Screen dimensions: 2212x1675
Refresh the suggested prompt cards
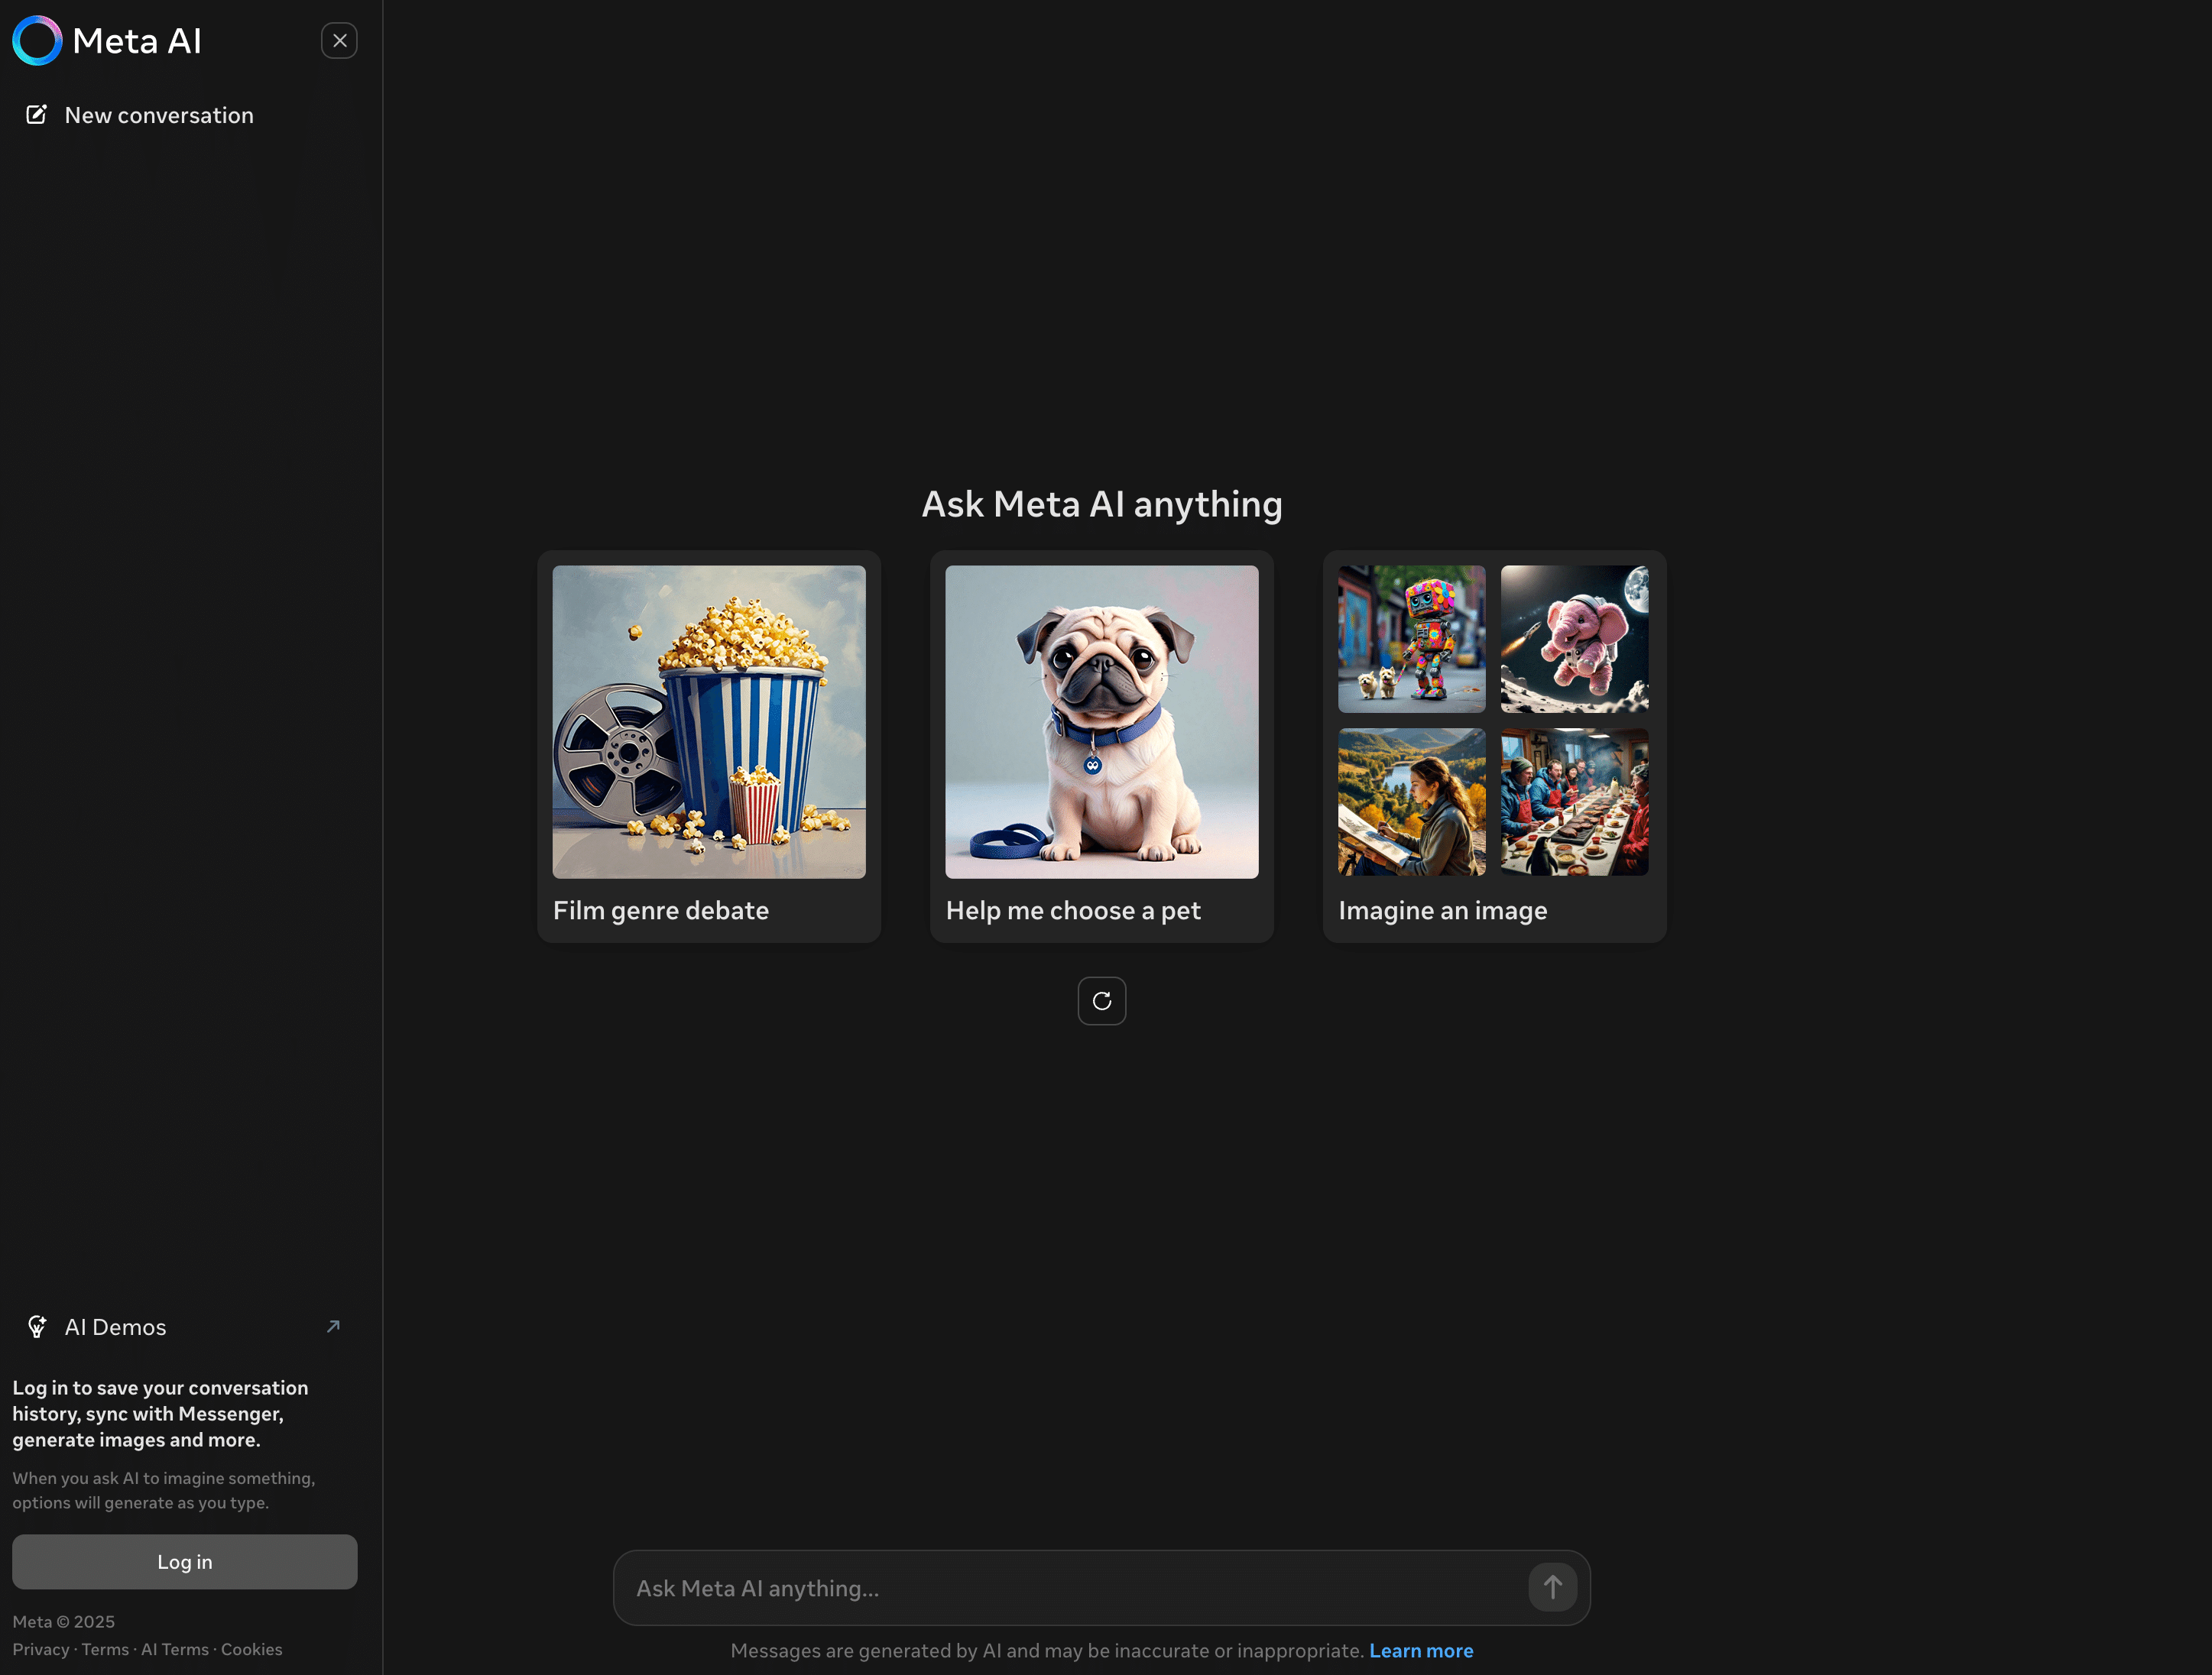tap(1101, 1001)
